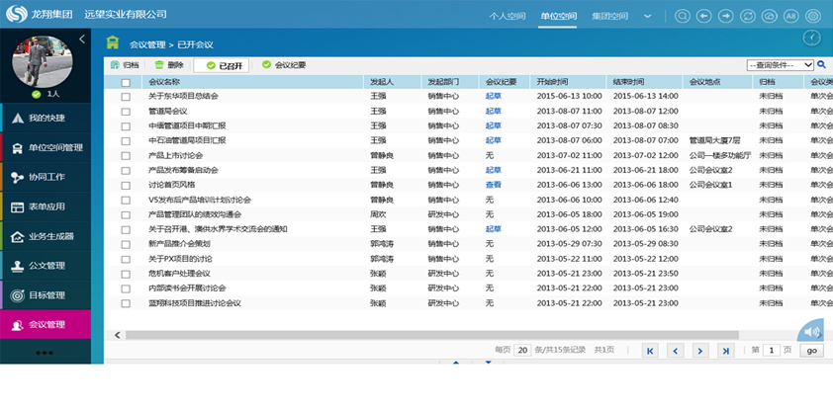The image size is (833, 410).
Task: Select checkbox for 讨论首页风格 meeting
Action: coord(126,185)
